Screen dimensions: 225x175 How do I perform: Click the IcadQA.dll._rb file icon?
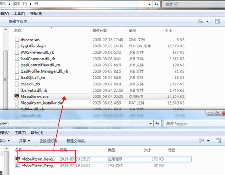click(17, 78)
